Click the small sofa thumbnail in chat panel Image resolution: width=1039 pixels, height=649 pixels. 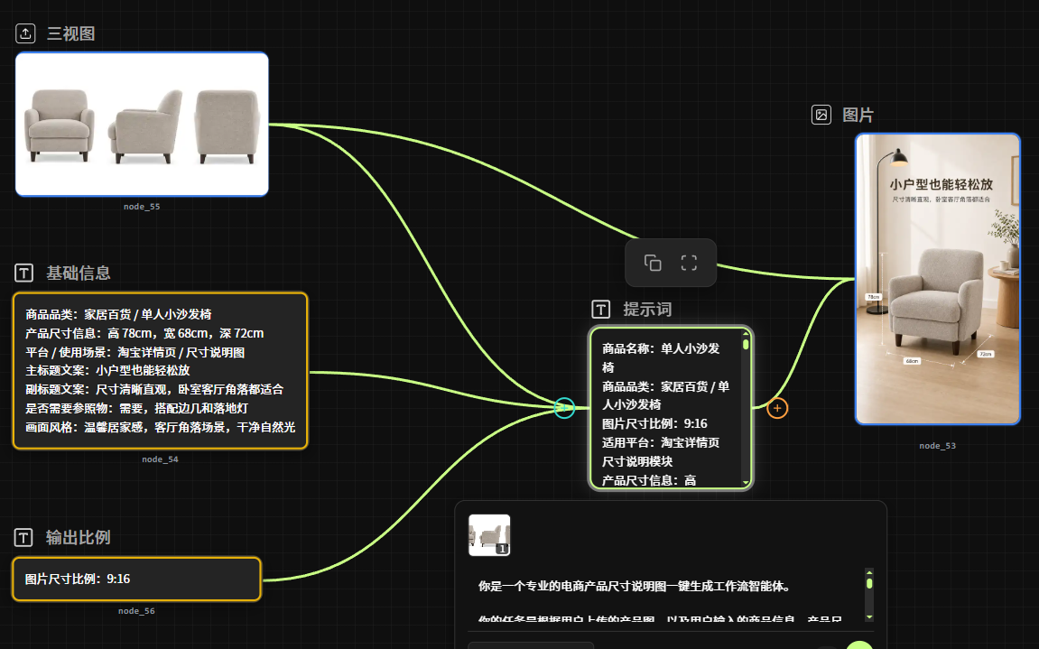(489, 534)
